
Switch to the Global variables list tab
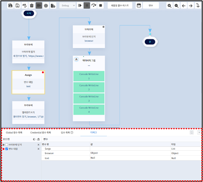pyautogui.click(x=14, y=133)
